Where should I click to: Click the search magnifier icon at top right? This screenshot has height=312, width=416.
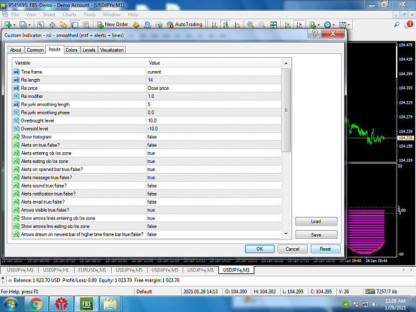[x=397, y=25]
